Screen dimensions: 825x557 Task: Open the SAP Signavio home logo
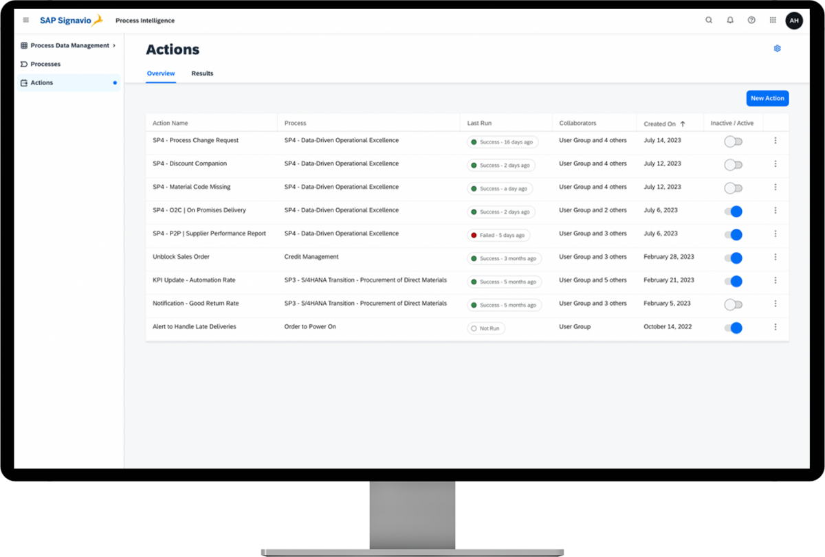[71, 20]
